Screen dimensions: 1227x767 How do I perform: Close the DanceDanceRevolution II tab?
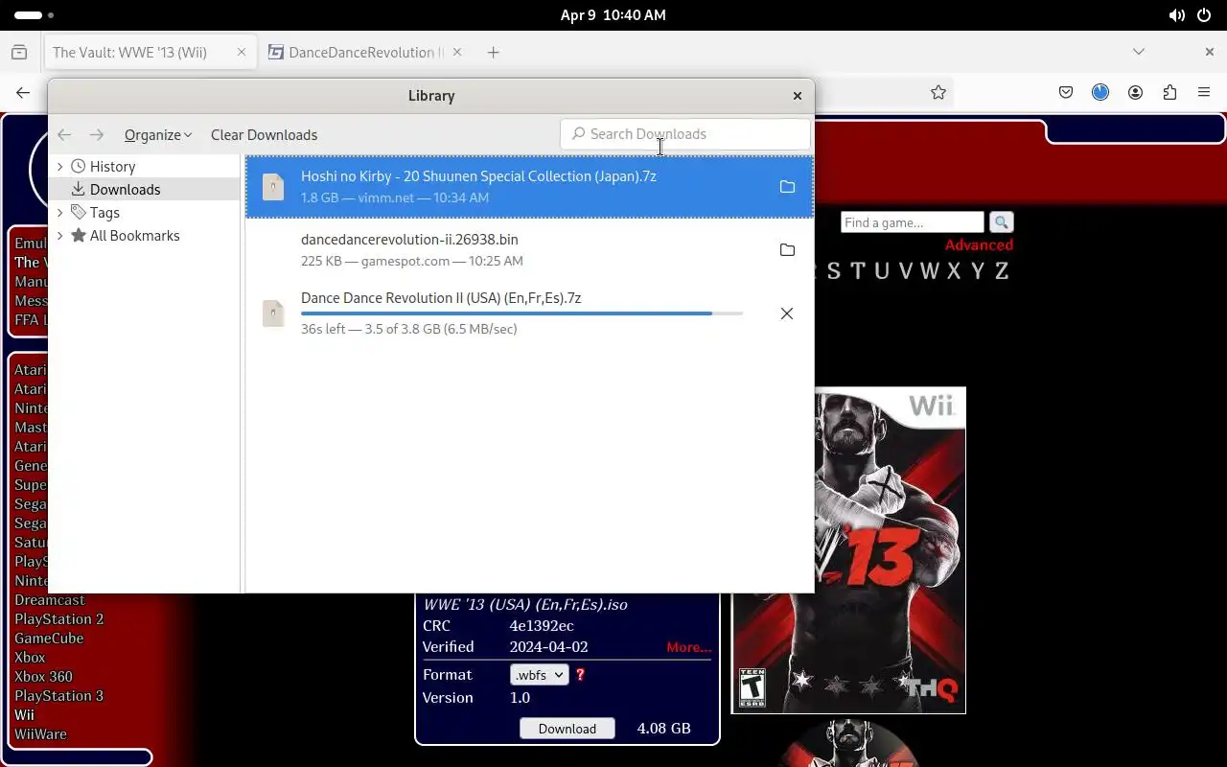457,53
